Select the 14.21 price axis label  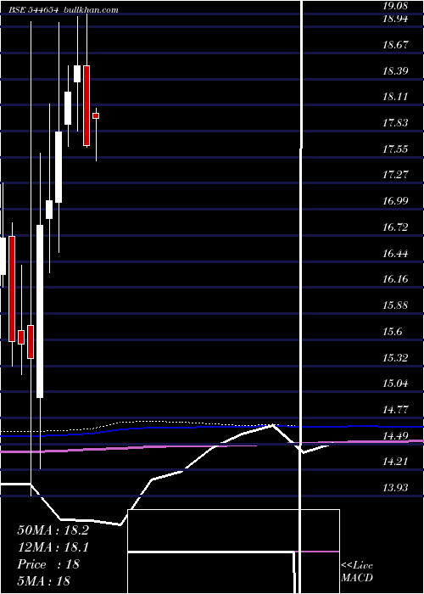click(395, 462)
